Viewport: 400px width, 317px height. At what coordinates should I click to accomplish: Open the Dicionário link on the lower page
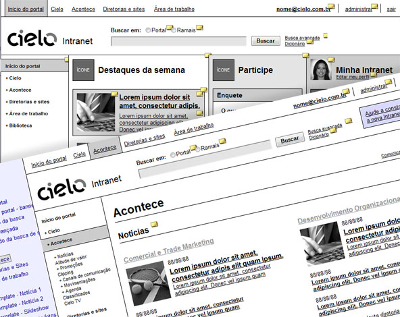click(x=319, y=136)
